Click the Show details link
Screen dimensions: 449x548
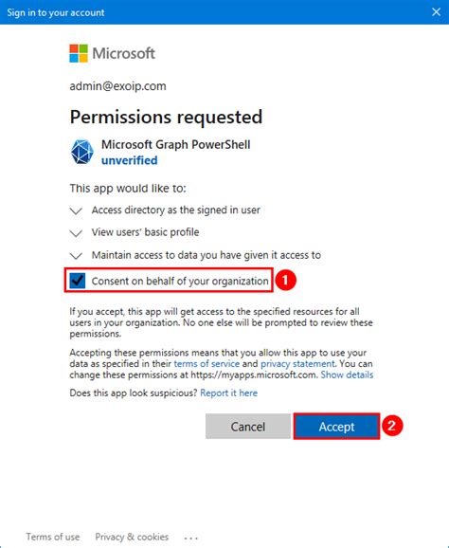click(x=347, y=375)
